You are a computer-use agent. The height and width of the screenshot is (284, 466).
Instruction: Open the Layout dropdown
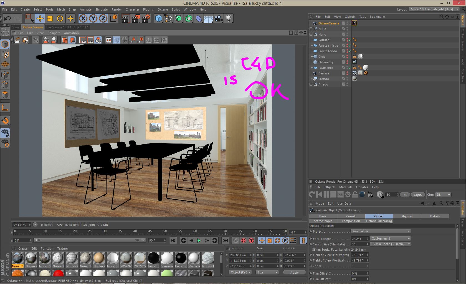click(x=434, y=9)
